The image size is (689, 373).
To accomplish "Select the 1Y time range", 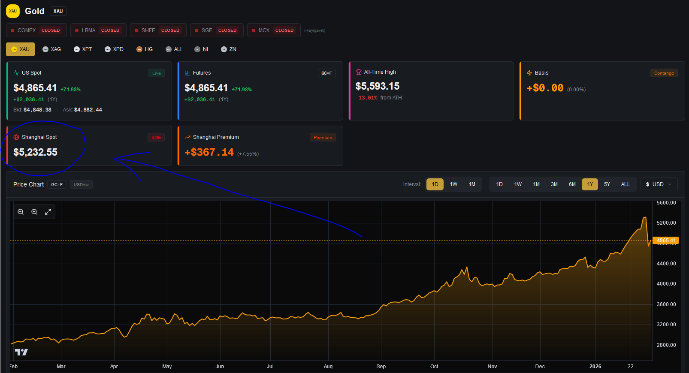I will tap(590, 184).
